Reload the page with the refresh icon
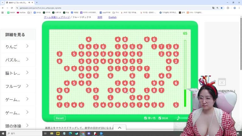The image size is (242, 136). (12, 8)
